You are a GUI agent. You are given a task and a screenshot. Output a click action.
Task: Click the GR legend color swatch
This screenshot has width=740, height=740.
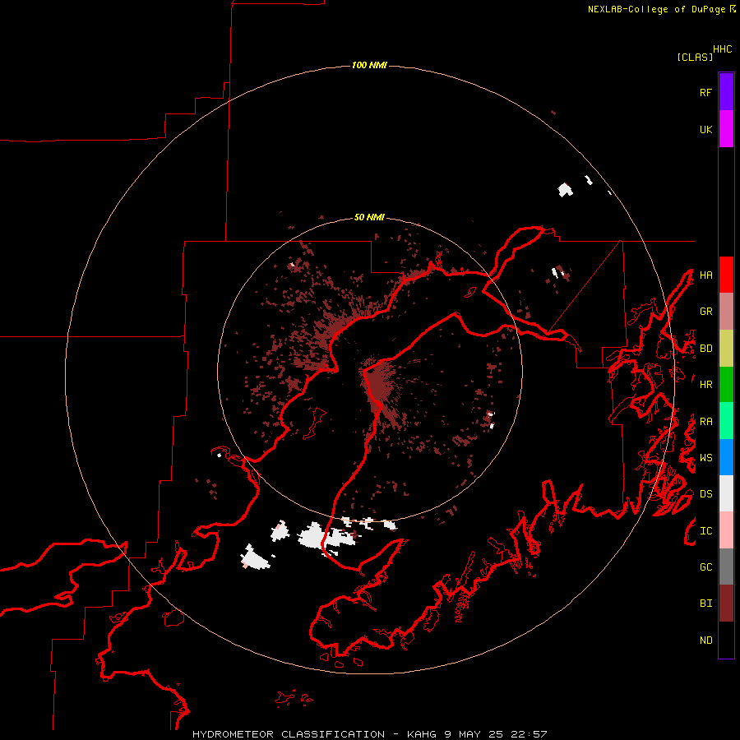726,312
